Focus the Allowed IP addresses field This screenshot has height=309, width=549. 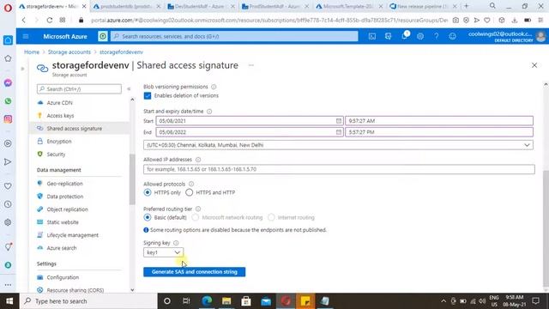339,169
